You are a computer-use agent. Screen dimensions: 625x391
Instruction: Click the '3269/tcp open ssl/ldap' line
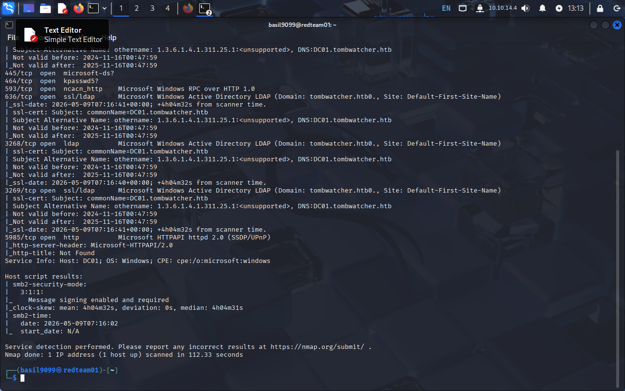click(253, 191)
